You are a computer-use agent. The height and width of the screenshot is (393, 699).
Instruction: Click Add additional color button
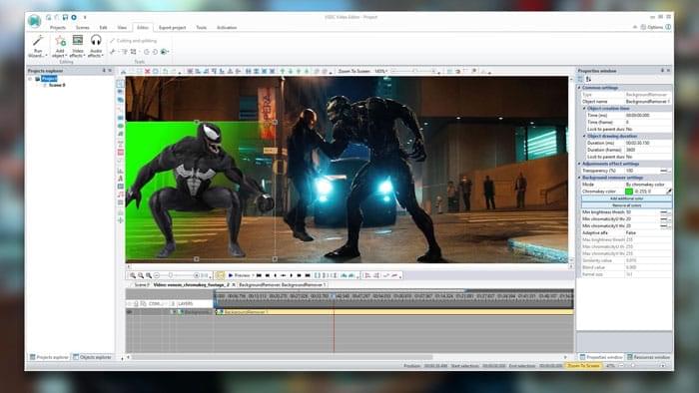[x=626, y=198]
